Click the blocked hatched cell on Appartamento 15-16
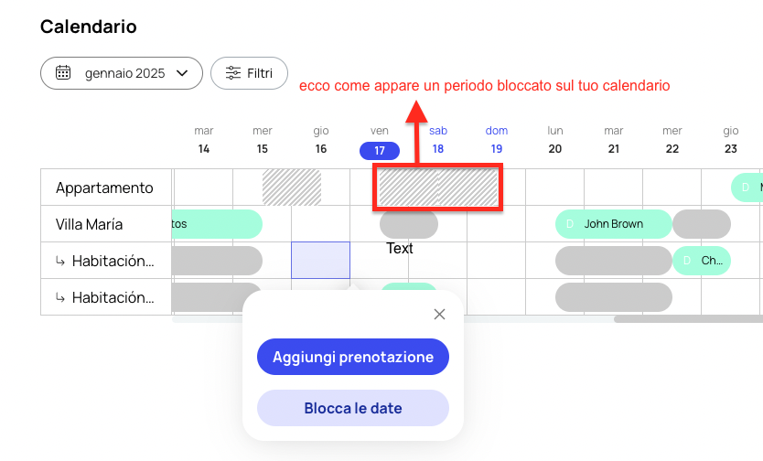763x461 pixels. (x=292, y=188)
